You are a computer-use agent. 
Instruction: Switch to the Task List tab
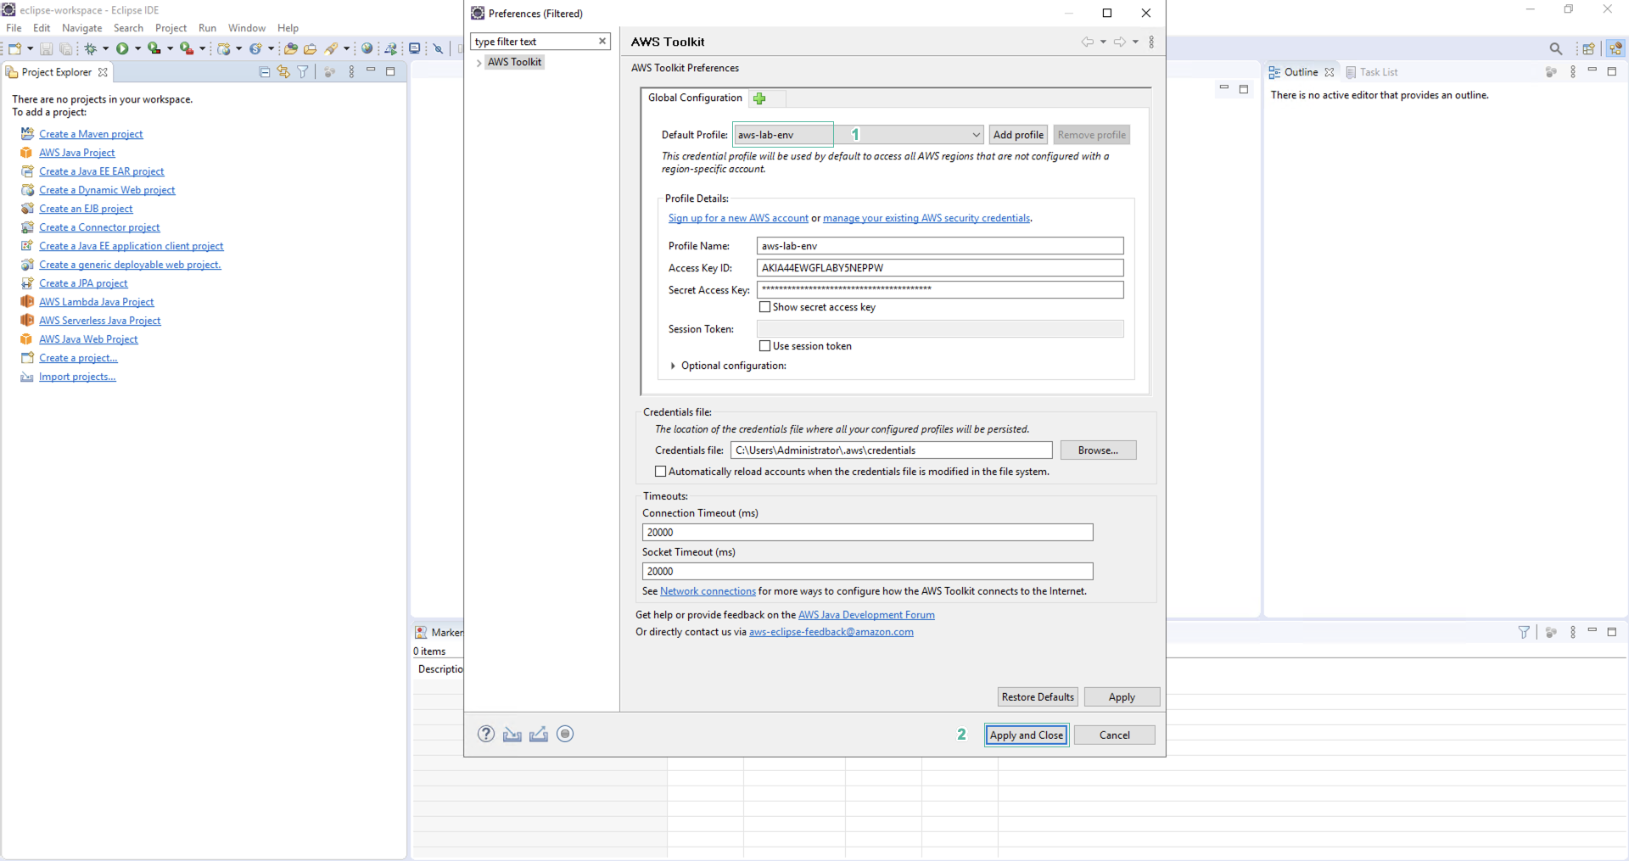pos(1372,72)
